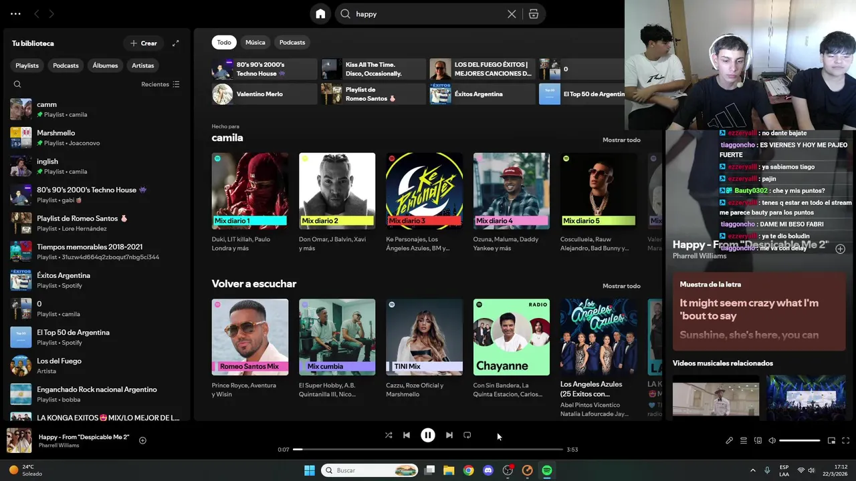Open the Chayanne radio cover
The image size is (856, 481).
tap(512, 337)
